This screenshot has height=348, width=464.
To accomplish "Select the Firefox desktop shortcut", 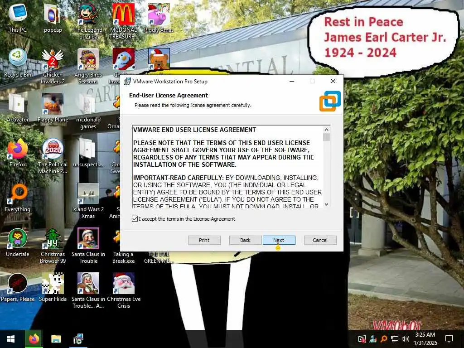I will (18, 153).
